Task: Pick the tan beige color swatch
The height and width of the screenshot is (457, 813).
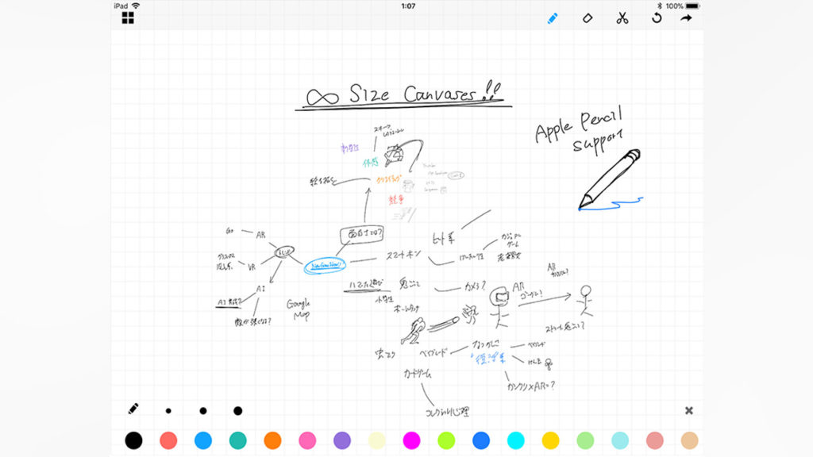Action: pos(690,440)
